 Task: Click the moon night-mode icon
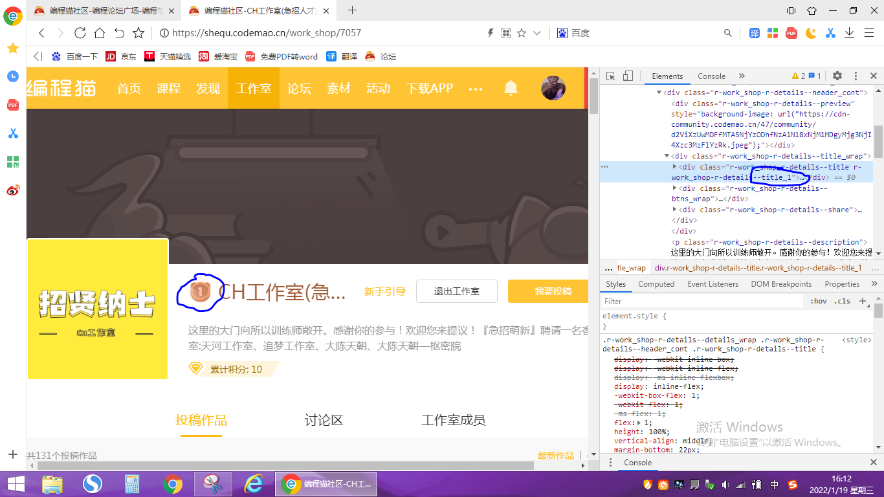tap(811, 33)
